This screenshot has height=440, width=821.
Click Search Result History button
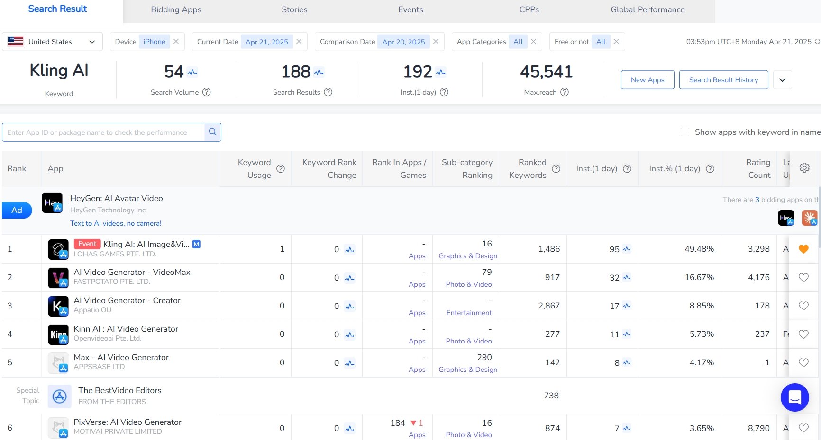[723, 80]
